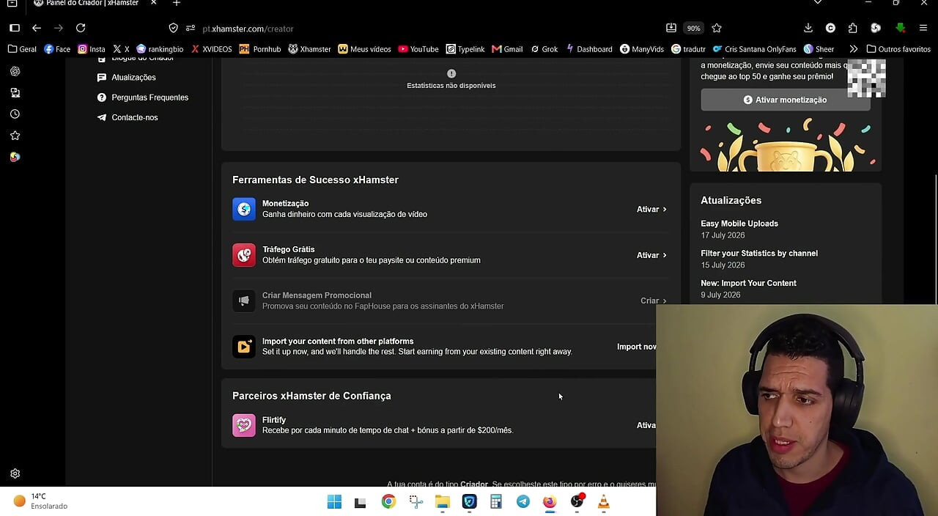The width and height of the screenshot is (938, 516).
Task: Toggle the browser sidebar panel icon
Action: click(15, 28)
